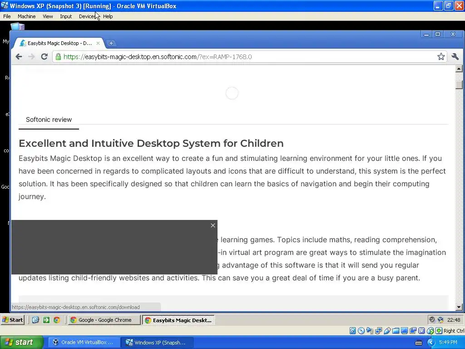465x349 pixels.
Task: Bookmark this page with the star
Action: click(441, 56)
